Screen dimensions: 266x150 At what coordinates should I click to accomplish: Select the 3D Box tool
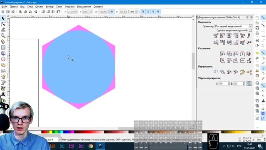point(3,53)
